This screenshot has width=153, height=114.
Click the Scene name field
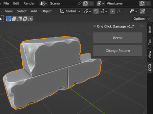pyautogui.click(x=63, y=3)
